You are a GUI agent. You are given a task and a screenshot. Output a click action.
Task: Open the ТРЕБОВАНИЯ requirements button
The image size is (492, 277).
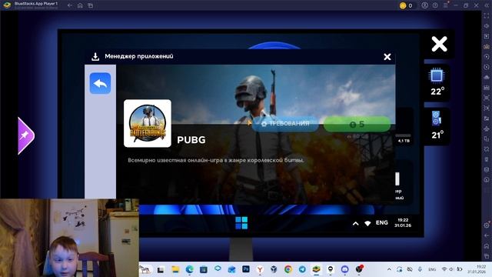point(285,124)
